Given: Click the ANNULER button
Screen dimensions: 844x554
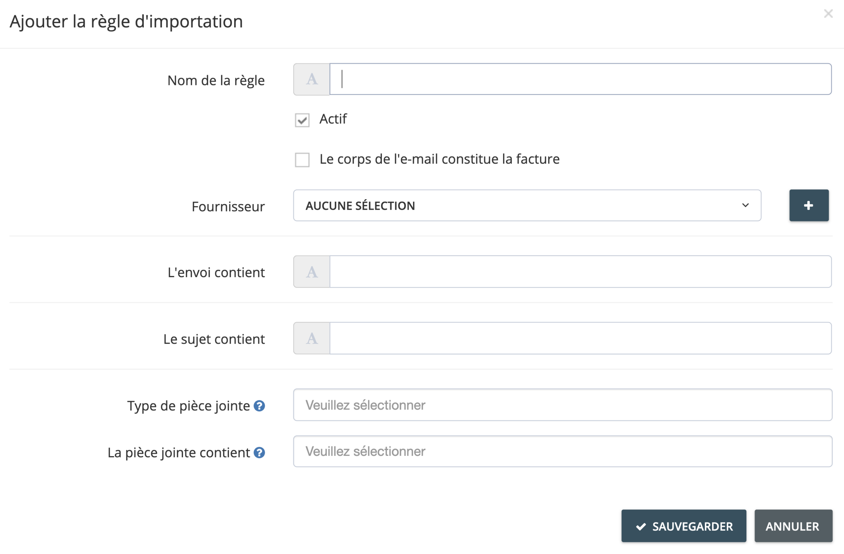Looking at the screenshot, I should coord(793,526).
